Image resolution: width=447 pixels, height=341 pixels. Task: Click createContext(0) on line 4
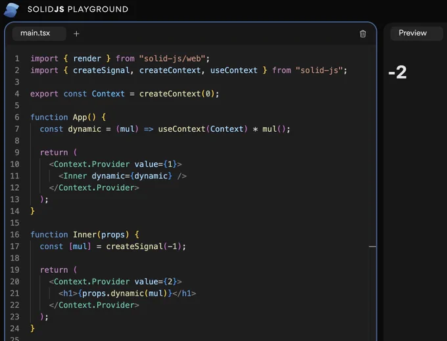pyautogui.click(x=177, y=94)
